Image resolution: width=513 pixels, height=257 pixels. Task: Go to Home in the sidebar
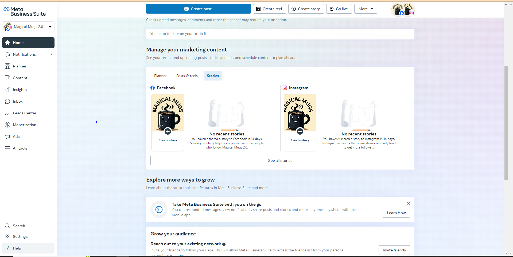click(28, 43)
